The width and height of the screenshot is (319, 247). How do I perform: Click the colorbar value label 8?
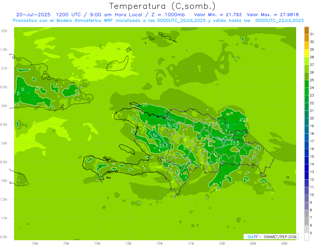311,210
